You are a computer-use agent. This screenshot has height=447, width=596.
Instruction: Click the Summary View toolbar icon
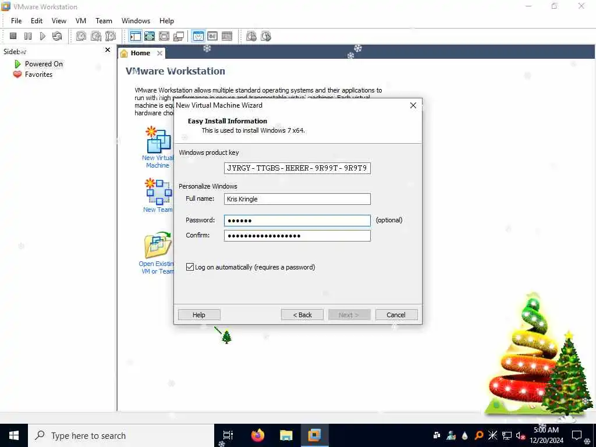point(198,36)
